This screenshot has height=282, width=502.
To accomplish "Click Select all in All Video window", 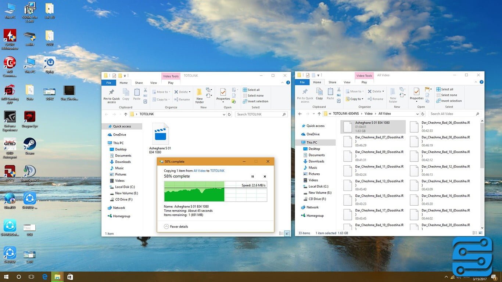I will [x=445, y=89].
